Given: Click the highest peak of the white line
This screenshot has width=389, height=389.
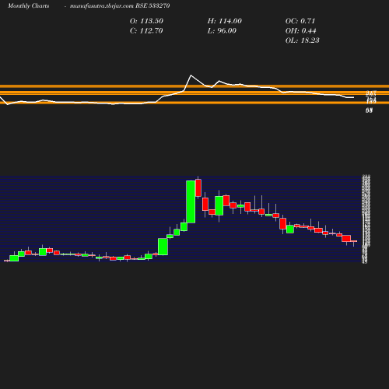Looking at the screenshot, I should point(191,75).
